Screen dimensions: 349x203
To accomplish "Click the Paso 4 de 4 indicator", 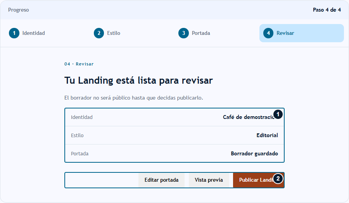I will coord(327,10).
